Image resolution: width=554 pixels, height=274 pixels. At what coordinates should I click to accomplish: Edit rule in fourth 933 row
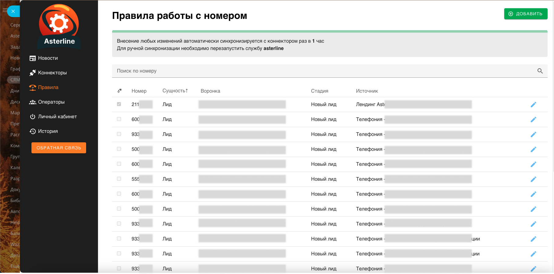533,254
